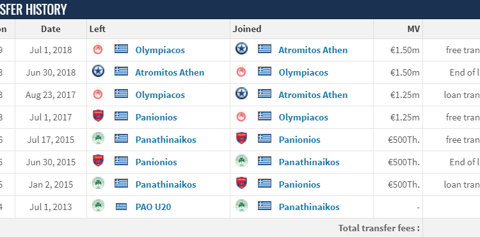Click Panionios crest joined on Jan 2, 2015
This screenshot has width=480, height=237.
(x=241, y=183)
